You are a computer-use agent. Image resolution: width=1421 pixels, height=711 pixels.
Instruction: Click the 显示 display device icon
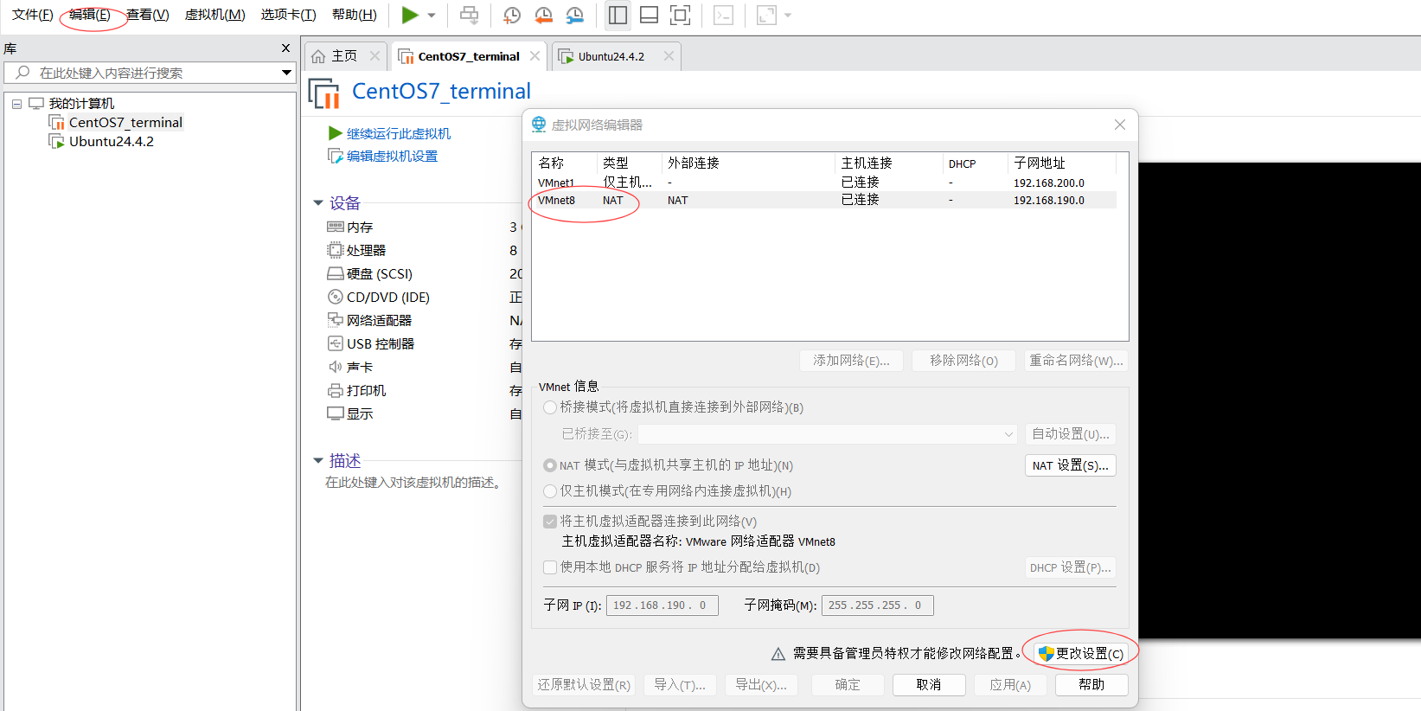336,413
